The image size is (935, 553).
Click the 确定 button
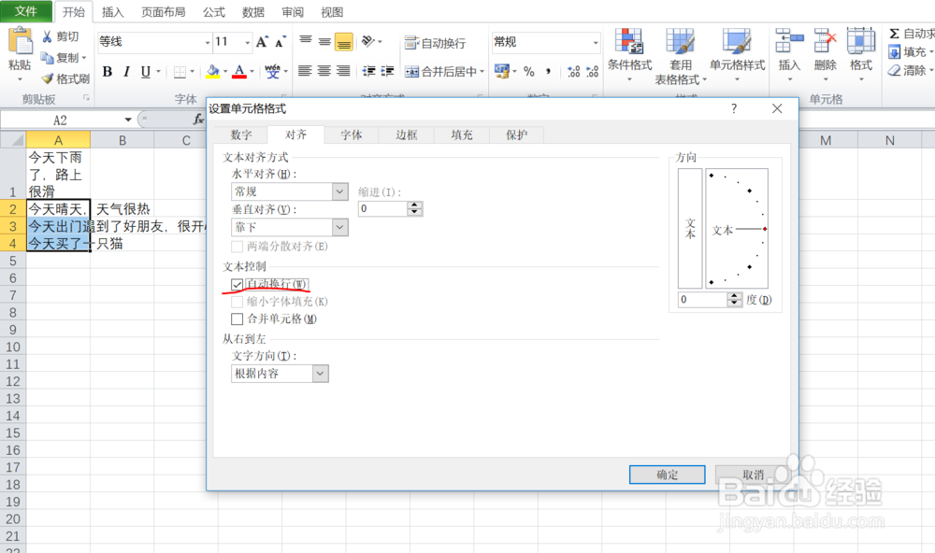coord(668,475)
